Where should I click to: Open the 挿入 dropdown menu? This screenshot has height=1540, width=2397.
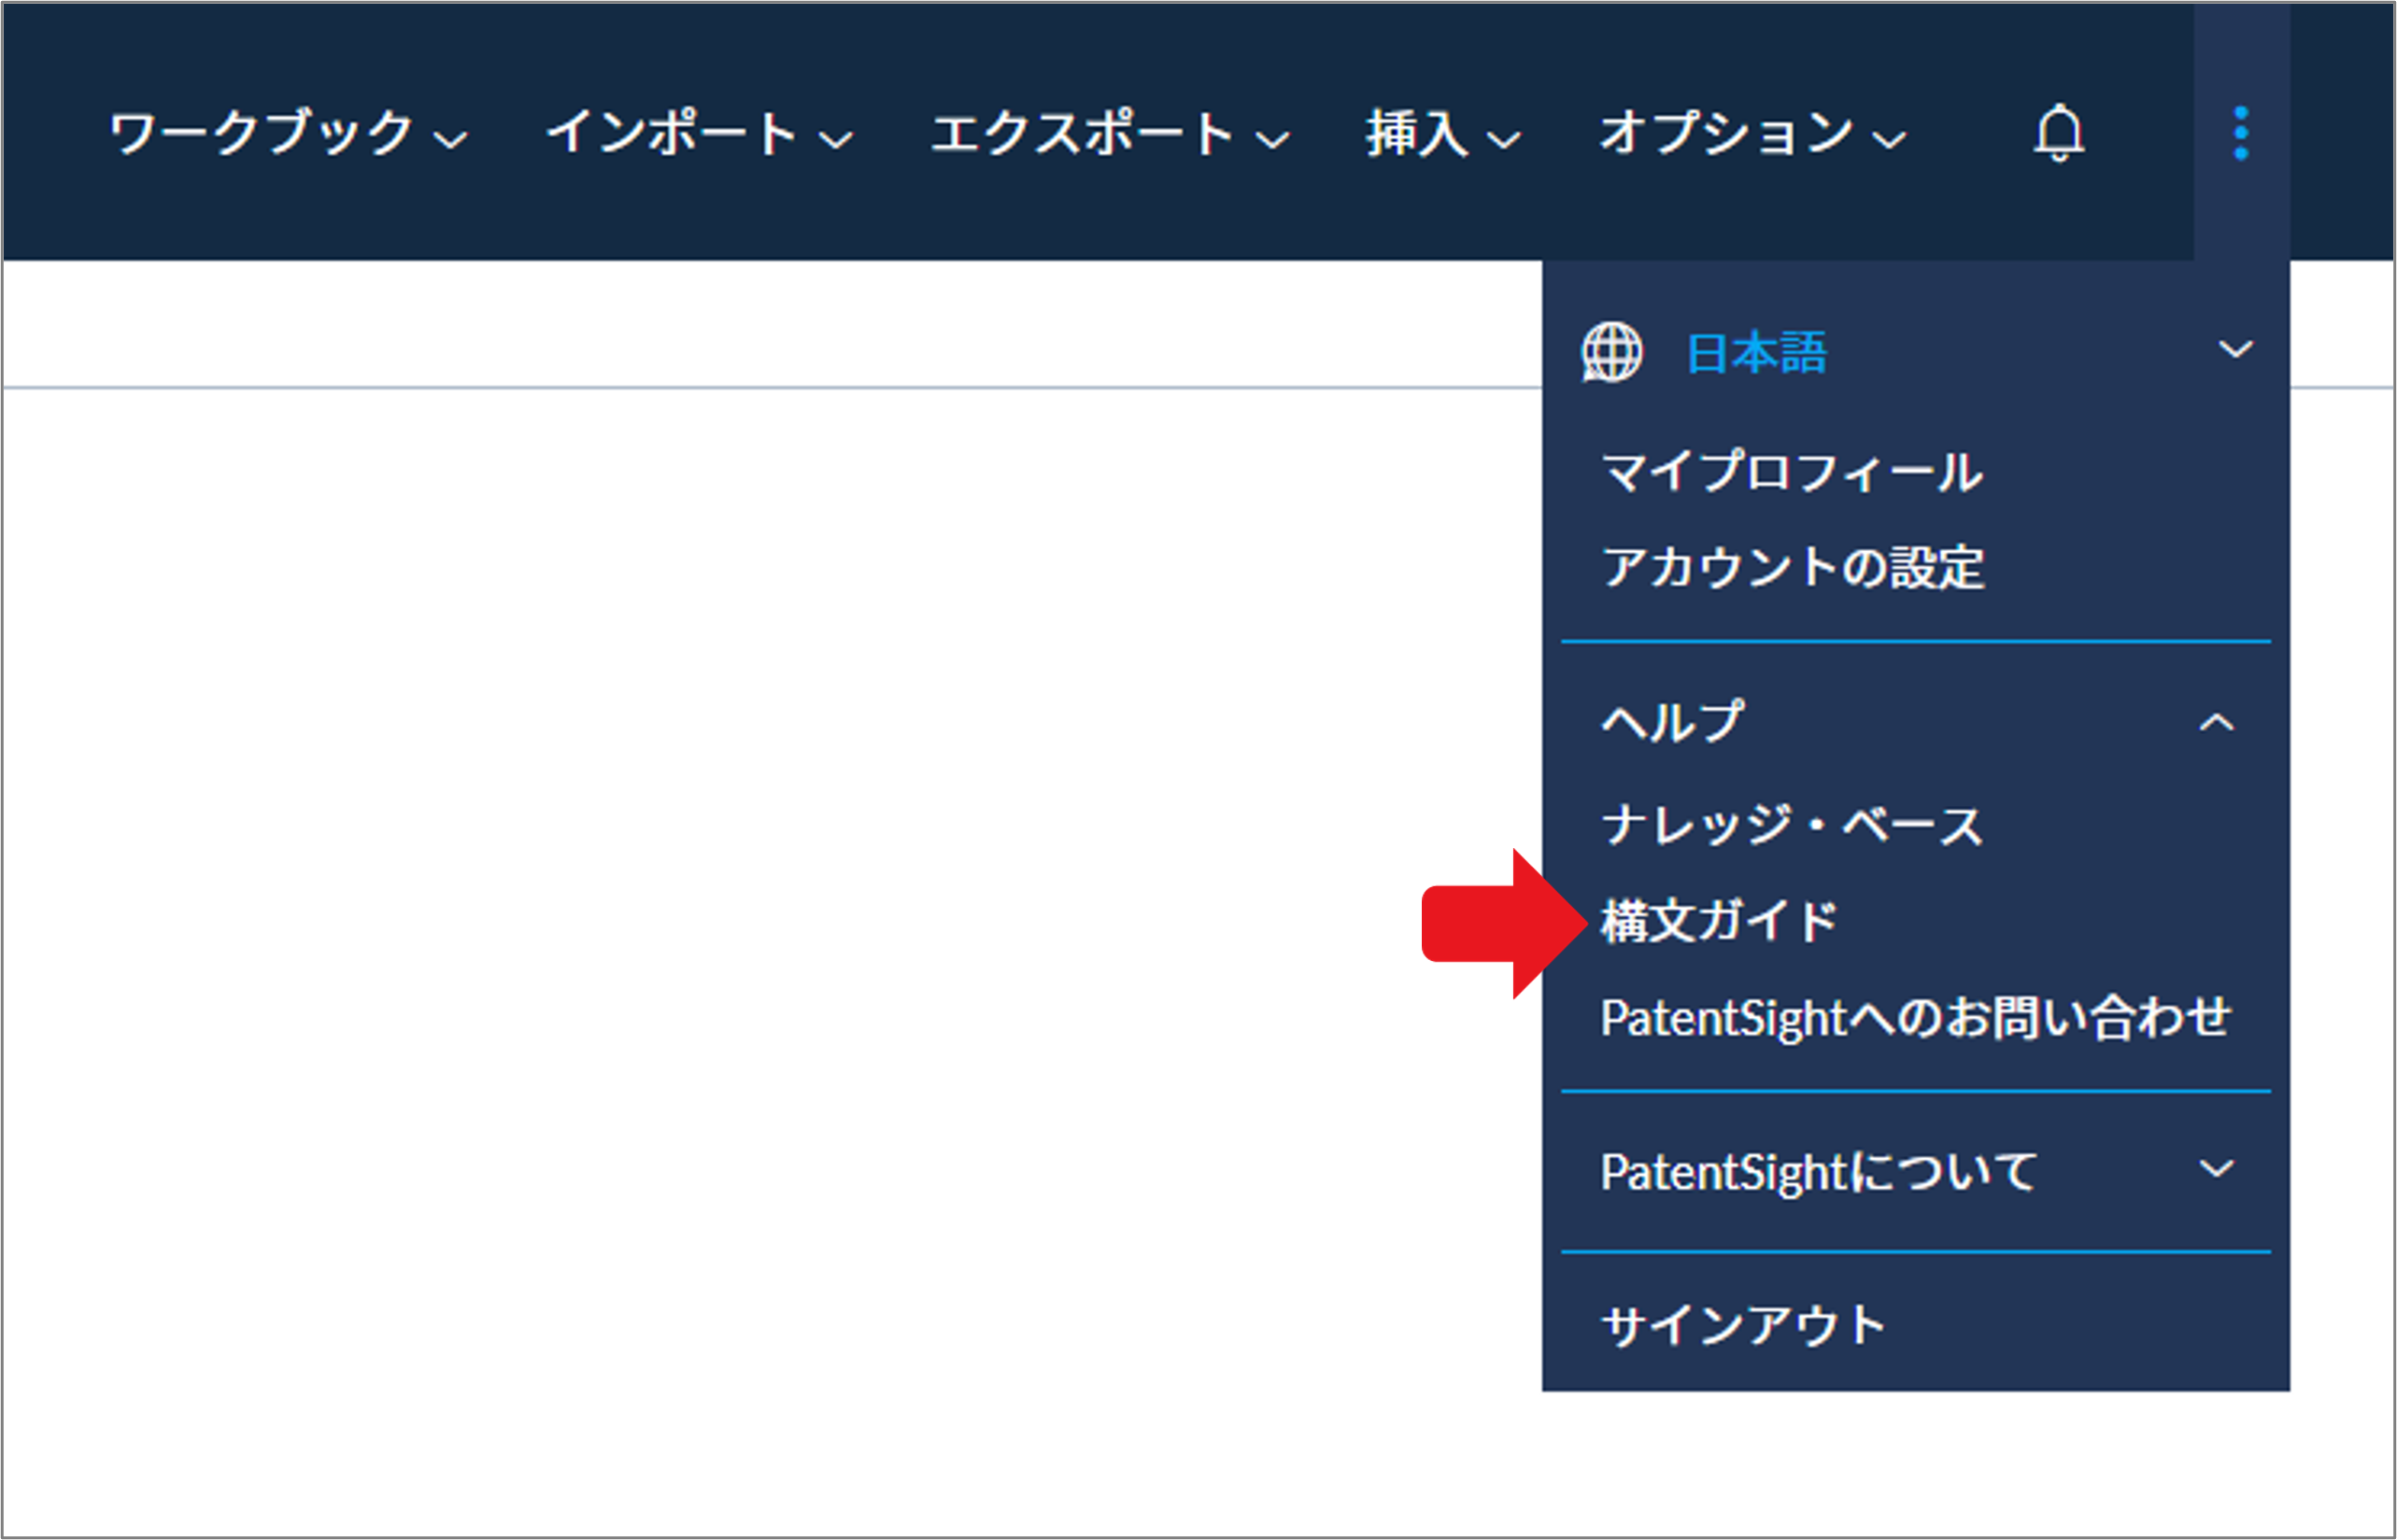1442,134
